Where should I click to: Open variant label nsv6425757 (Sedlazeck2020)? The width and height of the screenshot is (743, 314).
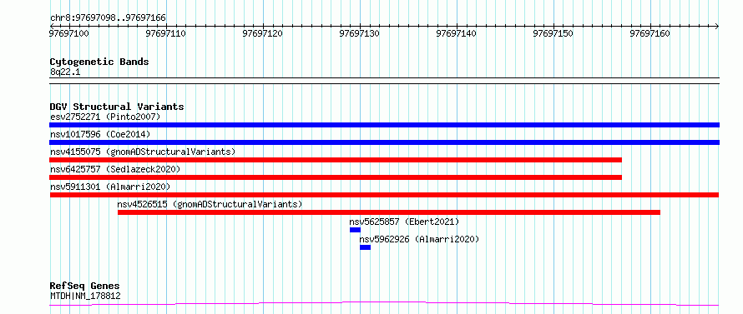pos(115,169)
